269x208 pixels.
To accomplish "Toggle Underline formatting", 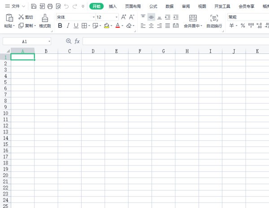I will pos(76,26).
